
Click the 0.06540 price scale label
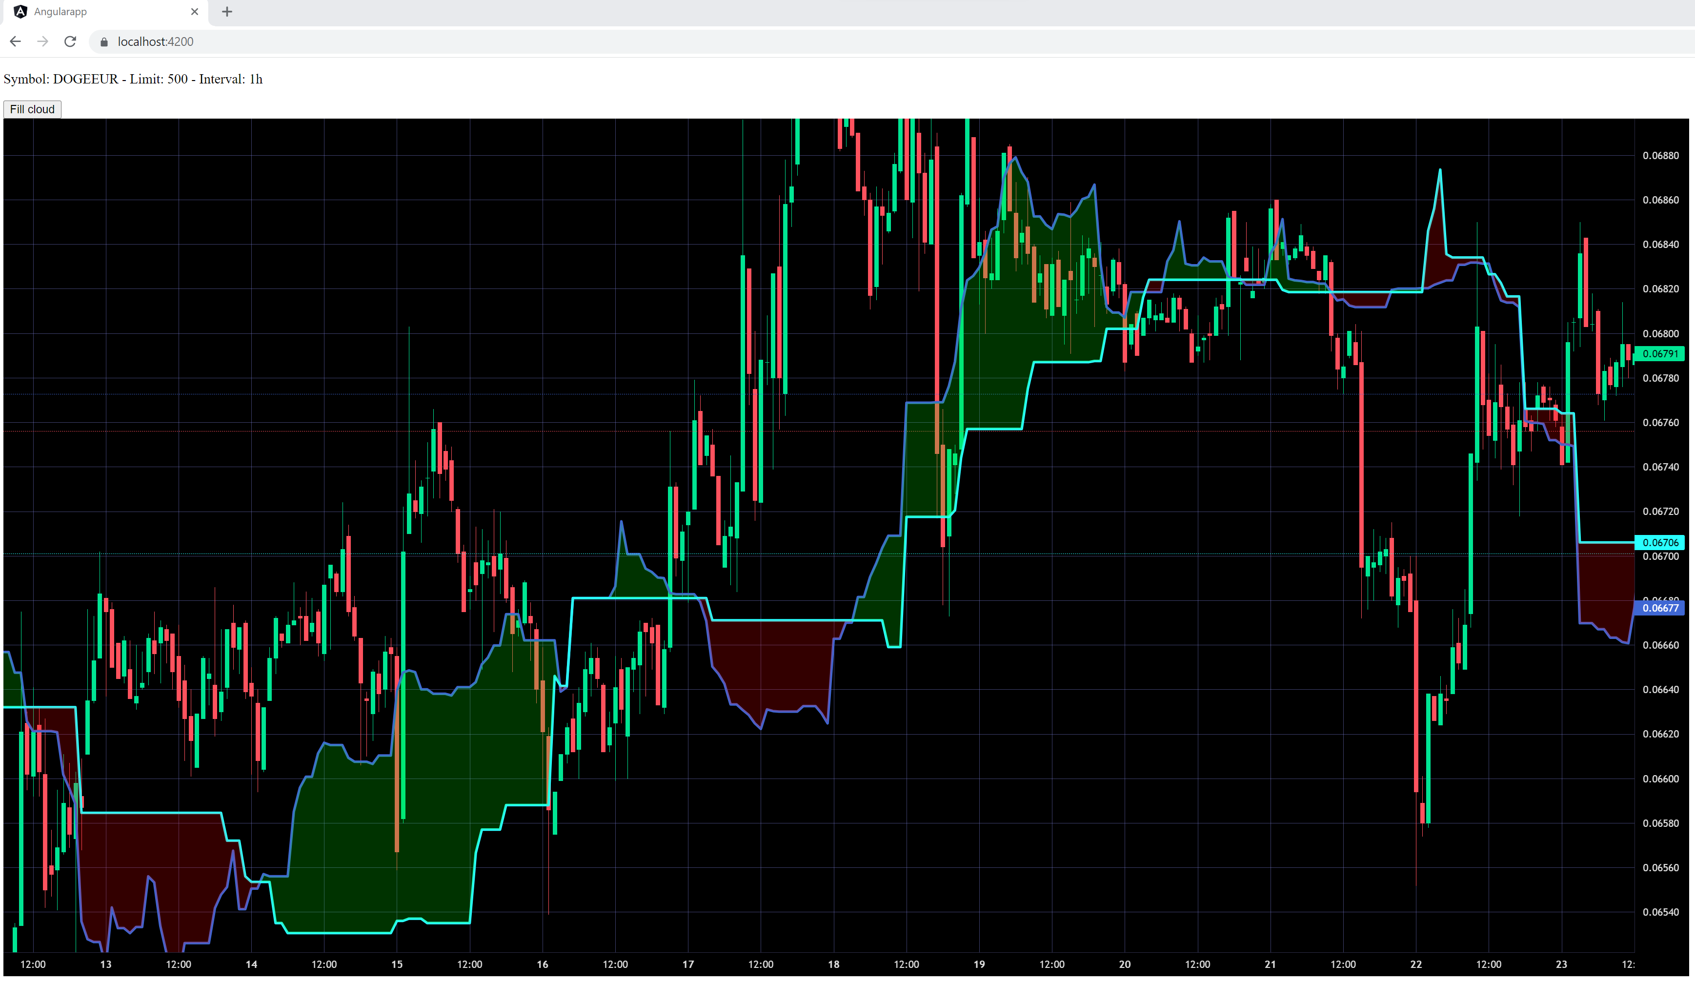(1660, 912)
